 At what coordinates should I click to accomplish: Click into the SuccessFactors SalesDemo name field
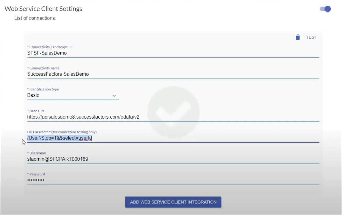(173, 74)
